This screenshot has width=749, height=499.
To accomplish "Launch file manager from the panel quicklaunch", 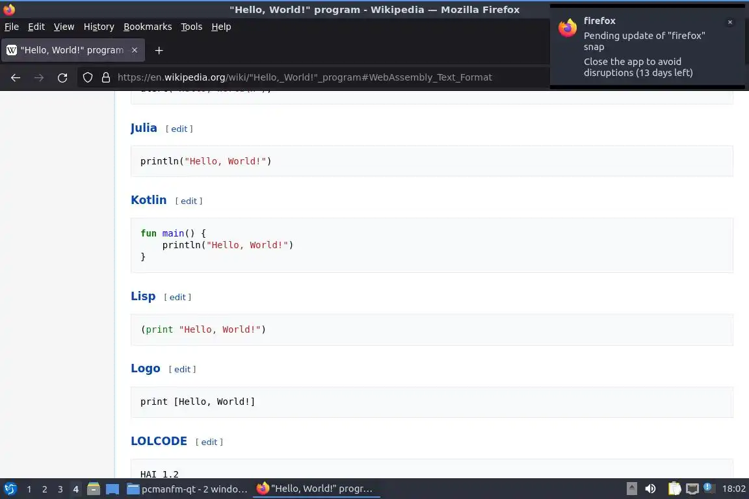I will pos(94,489).
